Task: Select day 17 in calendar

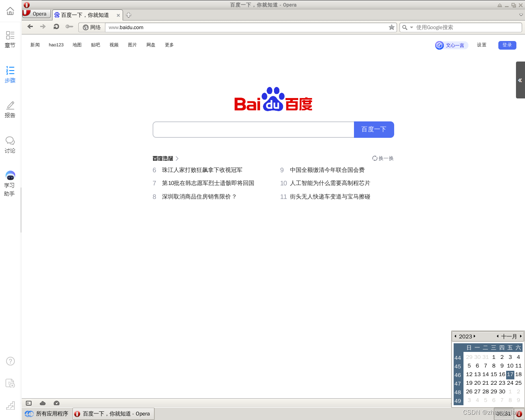Action: click(510, 374)
